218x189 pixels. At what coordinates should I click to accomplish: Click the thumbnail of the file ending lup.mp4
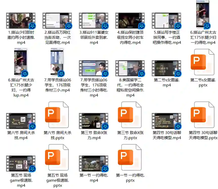click(21, 62)
